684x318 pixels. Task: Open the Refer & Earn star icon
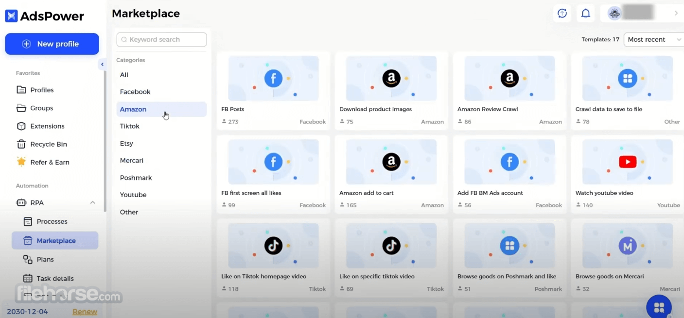tap(21, 162)
